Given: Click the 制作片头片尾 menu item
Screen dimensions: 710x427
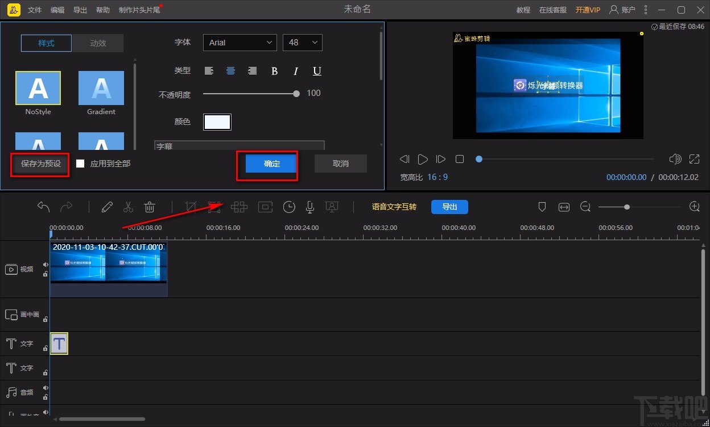Looking at the screenshot, I should pyautogui.click(x=139, y=10).
